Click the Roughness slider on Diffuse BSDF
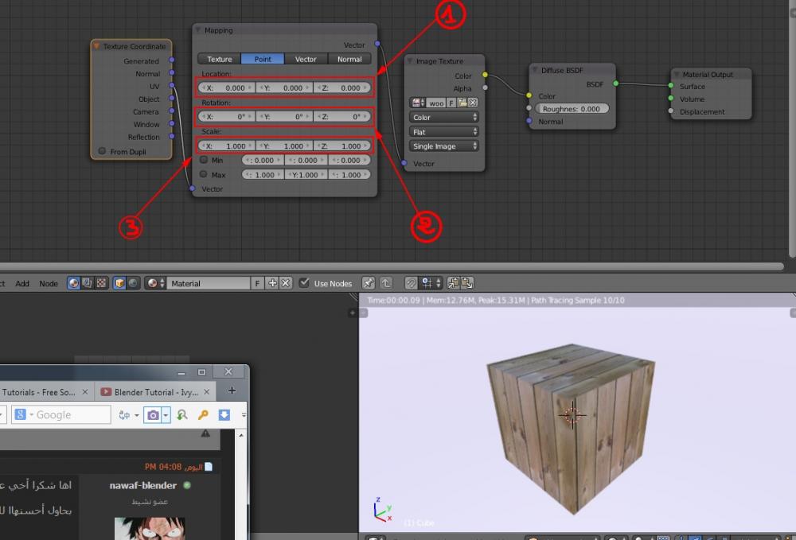 (572, 109)
